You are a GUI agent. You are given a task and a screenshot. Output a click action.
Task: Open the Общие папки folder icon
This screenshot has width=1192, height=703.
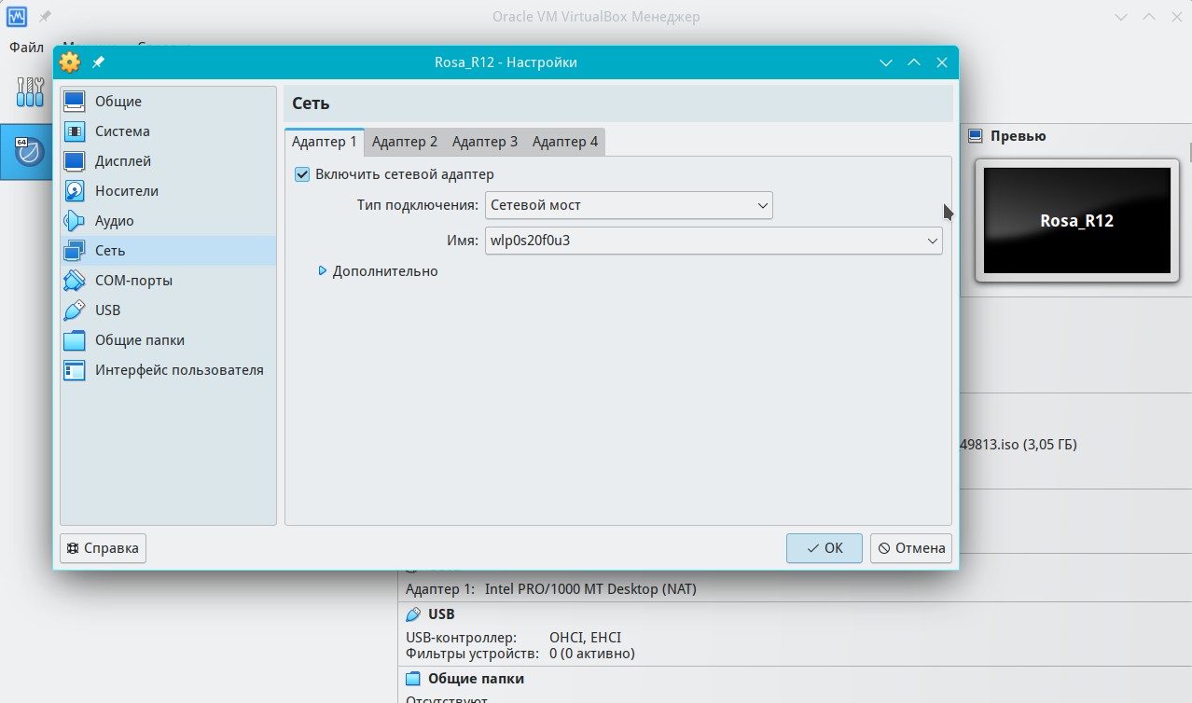tap(75, 340)
